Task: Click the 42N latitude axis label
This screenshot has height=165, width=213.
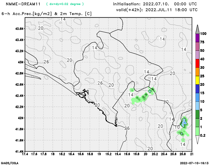Action: (x=21, y=118)
